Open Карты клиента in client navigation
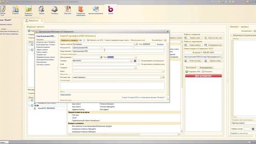 coord(42,52)
